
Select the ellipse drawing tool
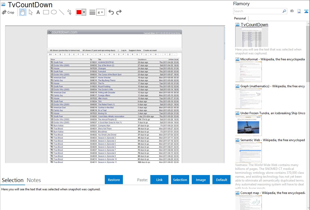(54, 12)
